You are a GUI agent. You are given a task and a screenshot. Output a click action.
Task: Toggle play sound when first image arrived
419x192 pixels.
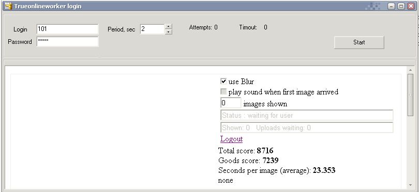pos(223,92)
